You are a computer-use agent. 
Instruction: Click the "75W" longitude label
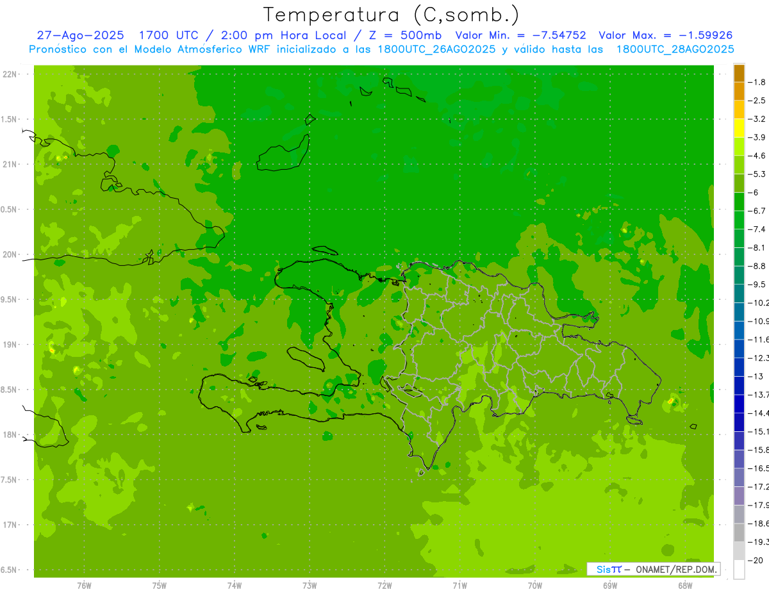(159, 586)
